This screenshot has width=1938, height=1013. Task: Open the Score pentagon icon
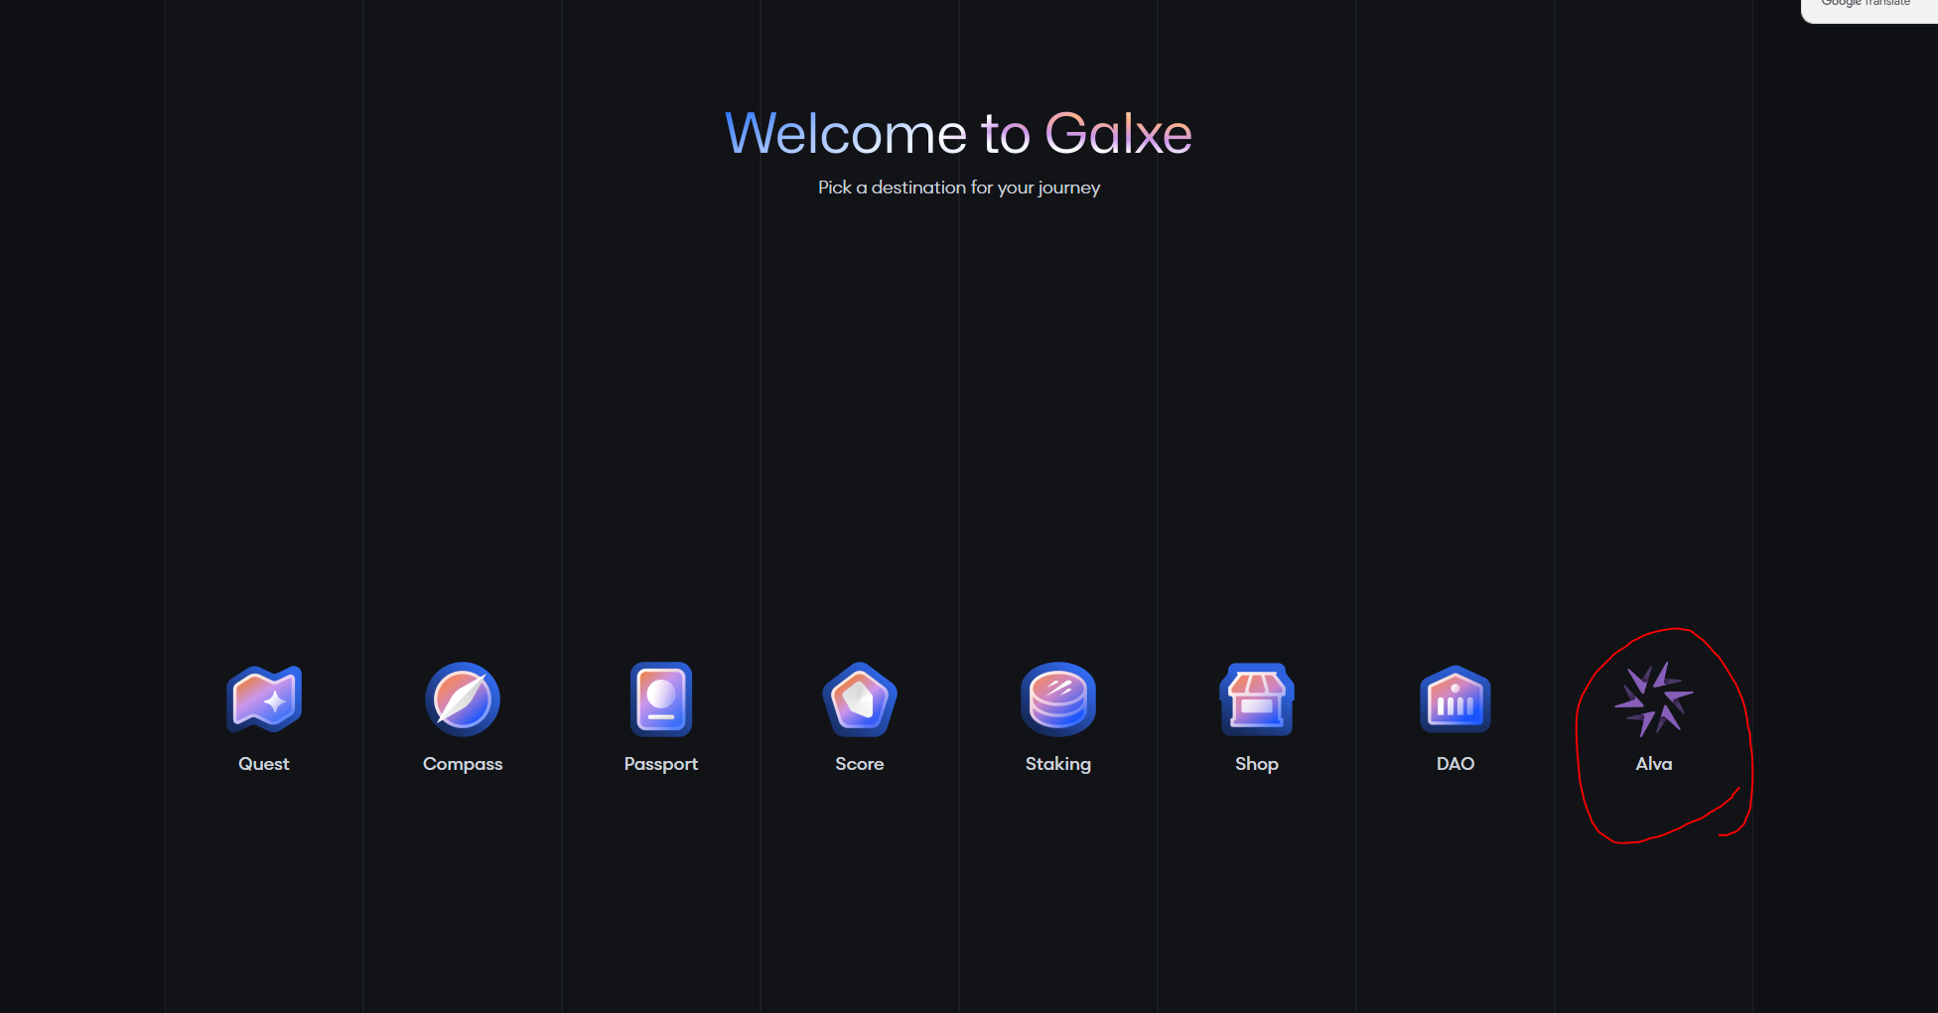coord(860,699)
